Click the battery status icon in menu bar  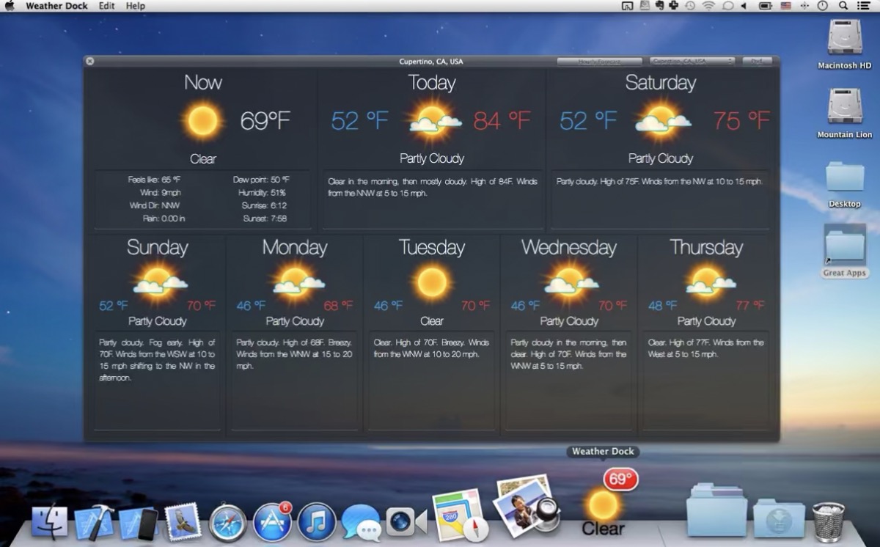click(x=766, y=6)
